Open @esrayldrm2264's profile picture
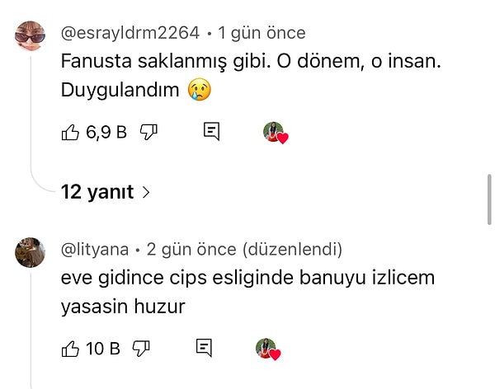This screenshot has width=495, height=389. pos(32,37)
